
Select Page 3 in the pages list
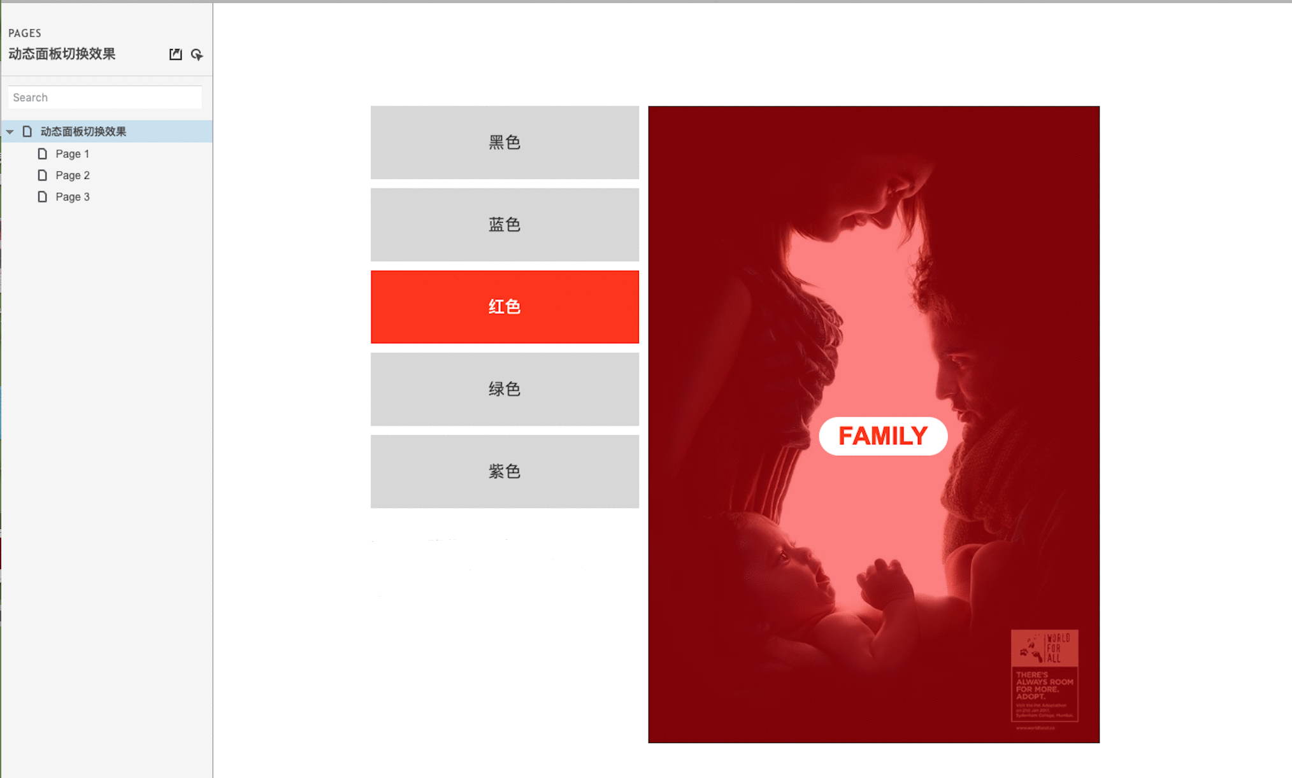71,196
